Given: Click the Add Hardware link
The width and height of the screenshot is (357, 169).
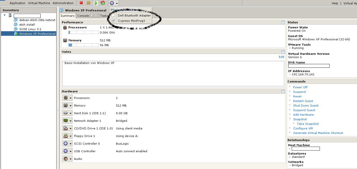Looking at the screenshot, I should [x=303, y=115].
